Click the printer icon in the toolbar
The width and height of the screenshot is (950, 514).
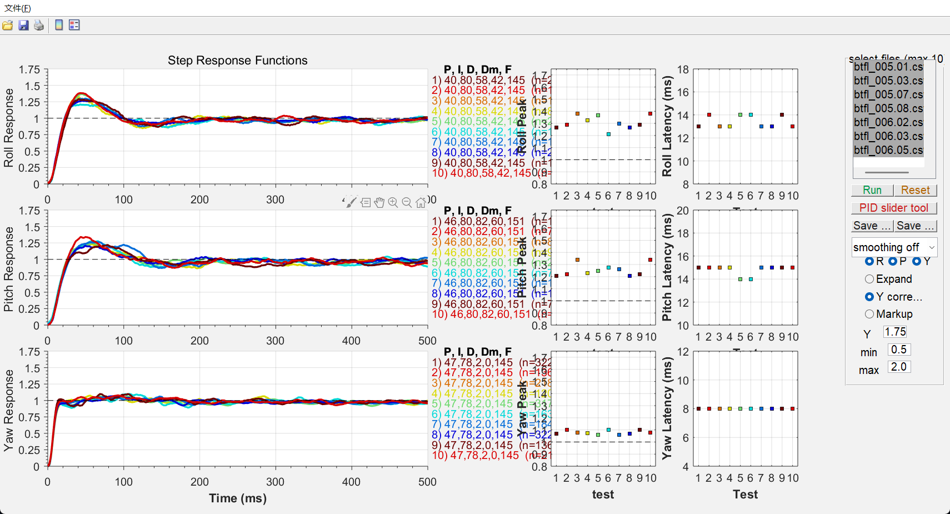tap(39, 25)
